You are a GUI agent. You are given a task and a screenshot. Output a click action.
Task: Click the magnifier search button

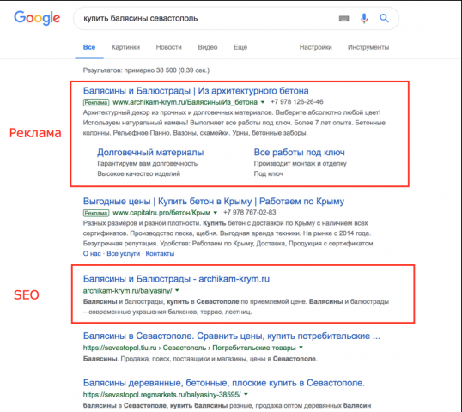point(384,18)
